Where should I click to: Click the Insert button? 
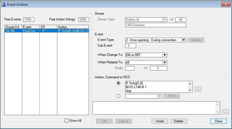[160, 121]
